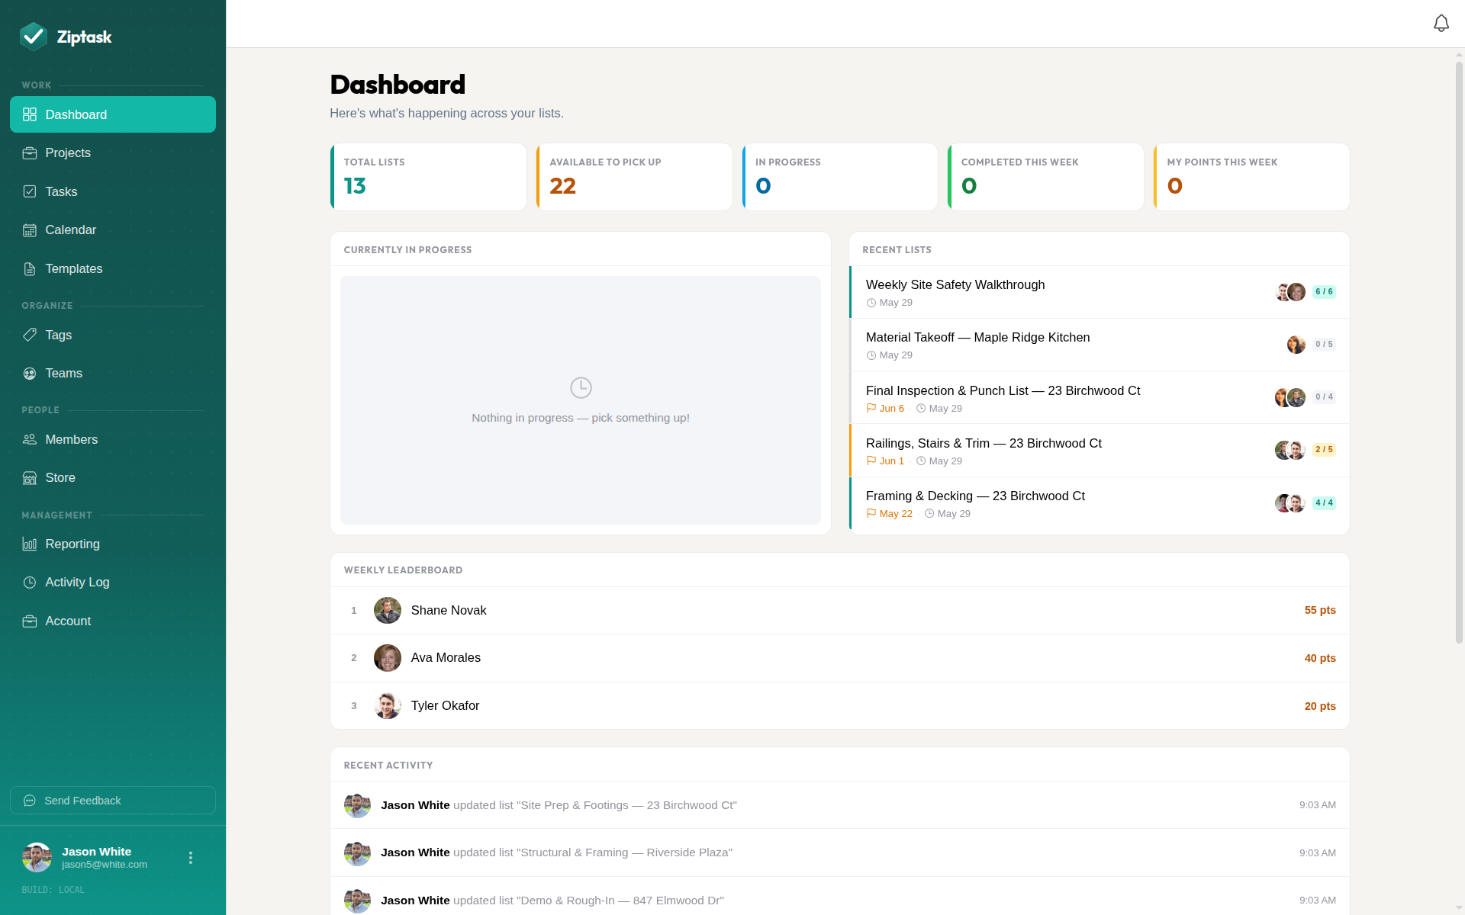Screen dimensions: 1465x915
Task: Open Railings, Stairs & Trim list
Action: 1100,451
